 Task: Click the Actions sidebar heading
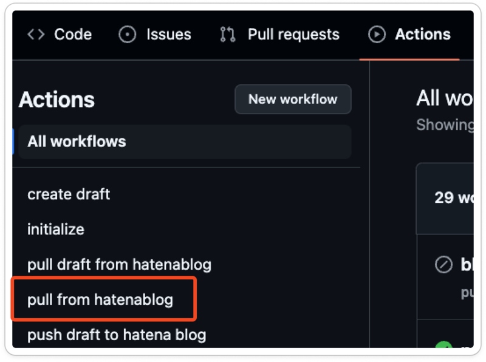[56, 100]
